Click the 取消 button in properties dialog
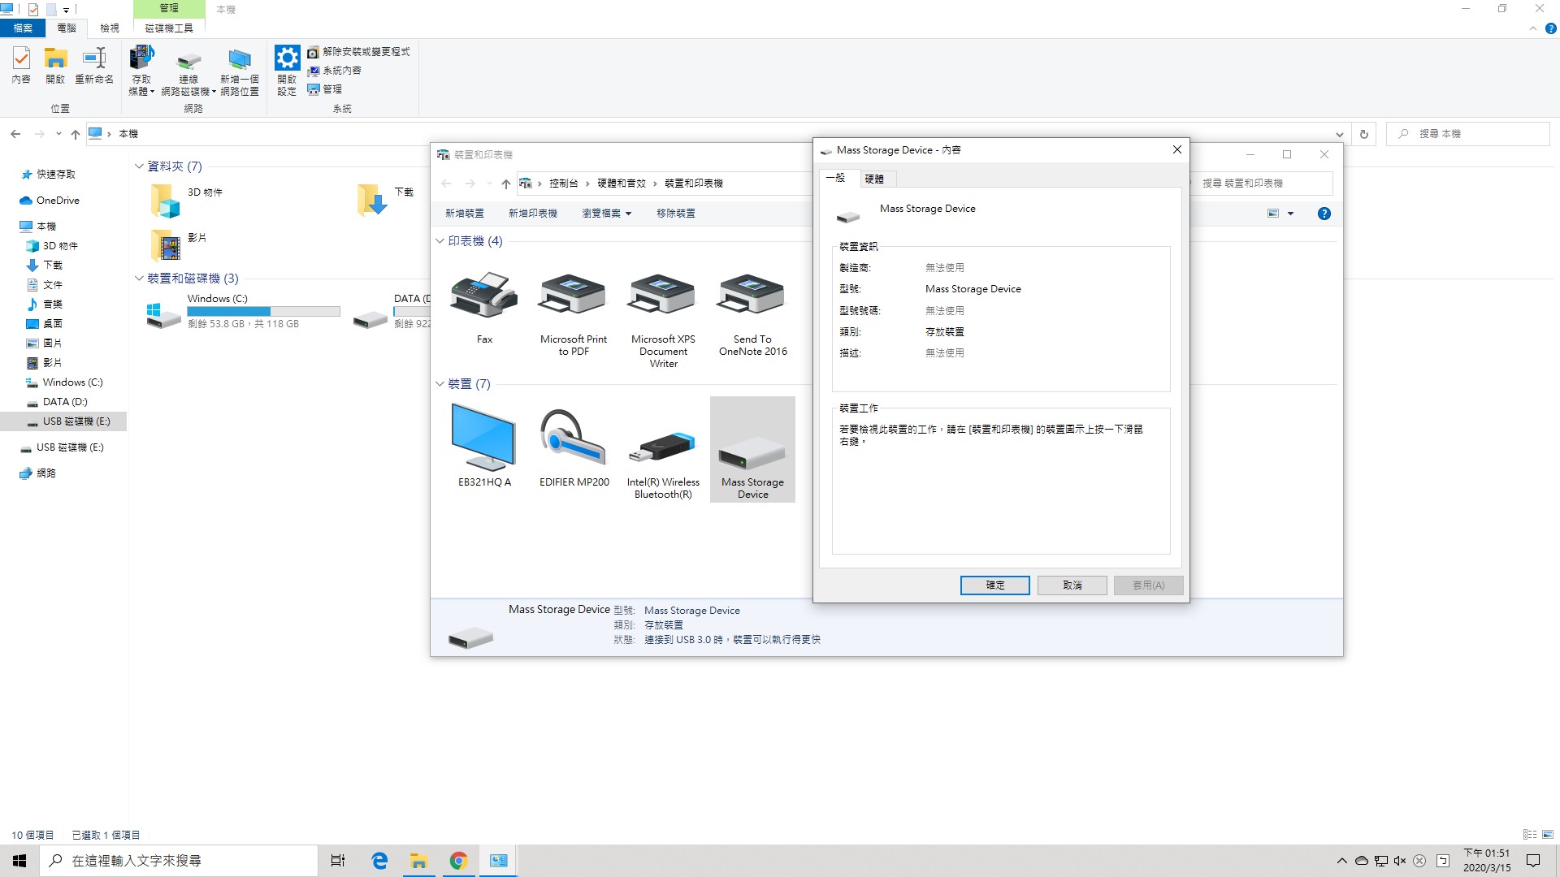This screenshot has width=1560, height=877. (1072, 585)
